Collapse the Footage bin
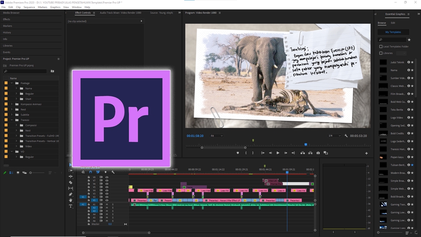Screen dimensions: 421x237 [x=12, y=83]
